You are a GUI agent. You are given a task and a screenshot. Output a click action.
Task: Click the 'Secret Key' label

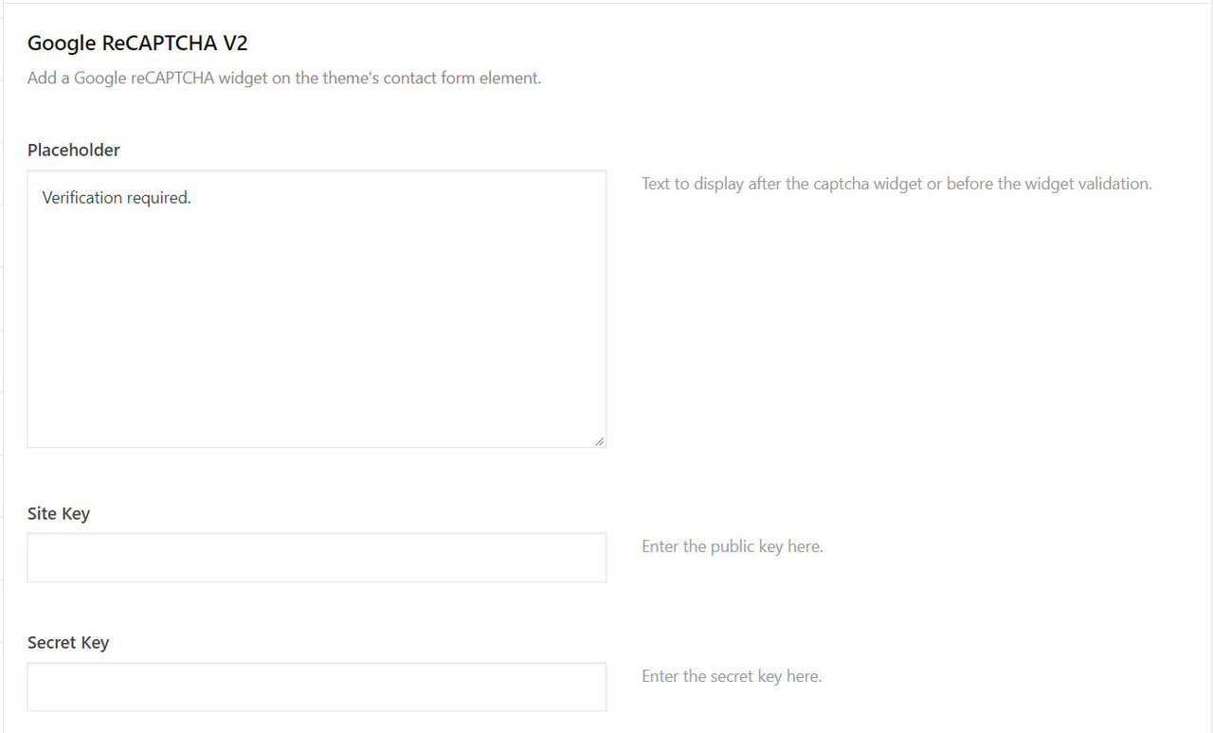coord(68,642)
